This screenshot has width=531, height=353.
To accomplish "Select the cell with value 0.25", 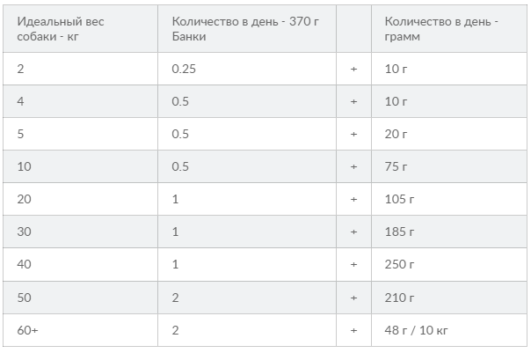I will pos(247,69).
